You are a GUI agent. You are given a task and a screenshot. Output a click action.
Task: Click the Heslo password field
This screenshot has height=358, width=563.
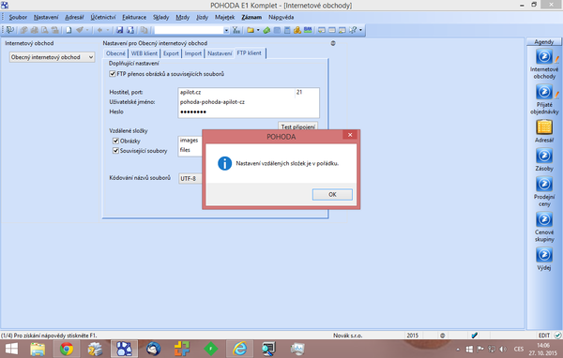249,112
